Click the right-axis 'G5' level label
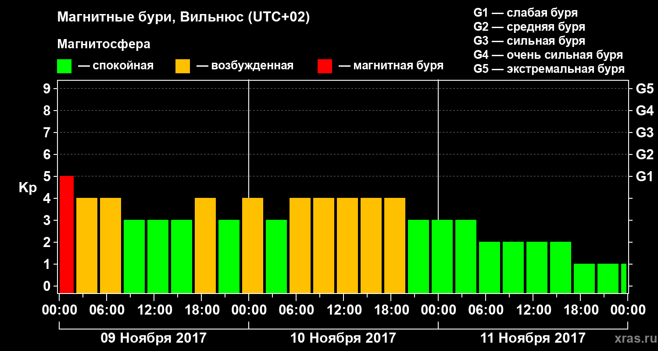This screenshot has height=351, width=658. (x=644, y=89)
